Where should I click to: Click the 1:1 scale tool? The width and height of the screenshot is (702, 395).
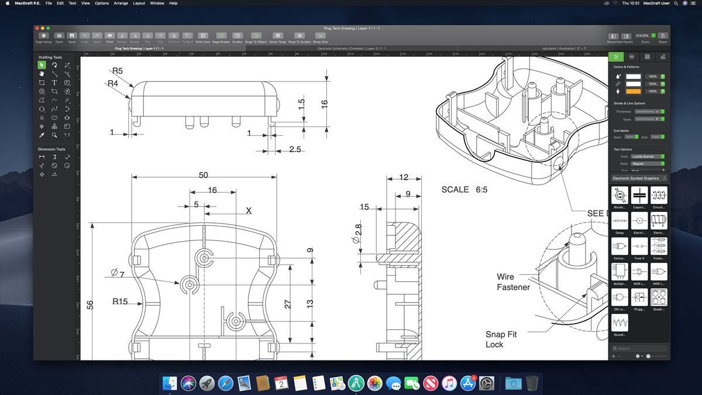(67, 135)
